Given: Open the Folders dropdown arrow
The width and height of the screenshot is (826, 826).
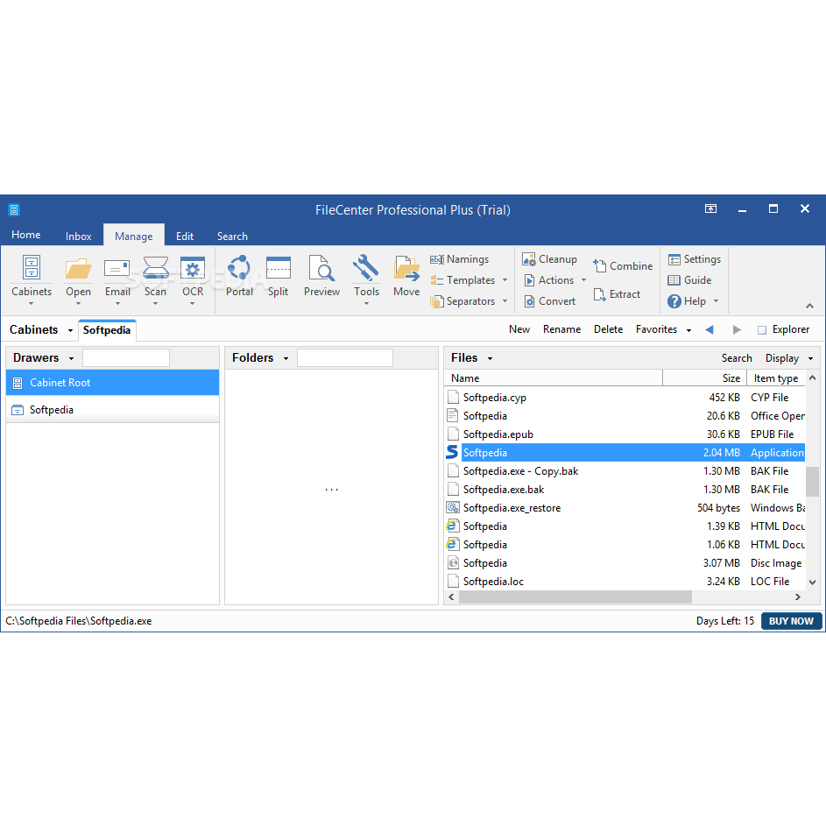Looking at the screenshot, I should pyautogui.click(x=286, y=359).
